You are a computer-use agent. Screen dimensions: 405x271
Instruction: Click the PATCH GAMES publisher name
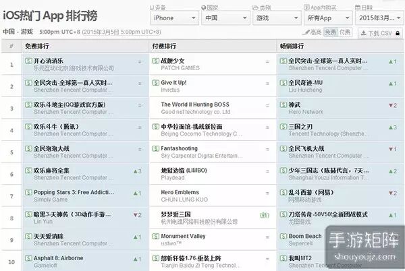(x=180, y=68)
